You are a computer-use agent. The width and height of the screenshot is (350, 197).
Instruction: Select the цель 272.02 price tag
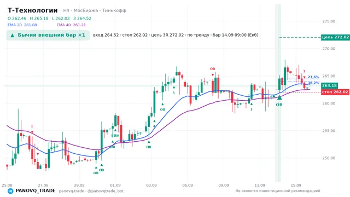pos(335,37)
